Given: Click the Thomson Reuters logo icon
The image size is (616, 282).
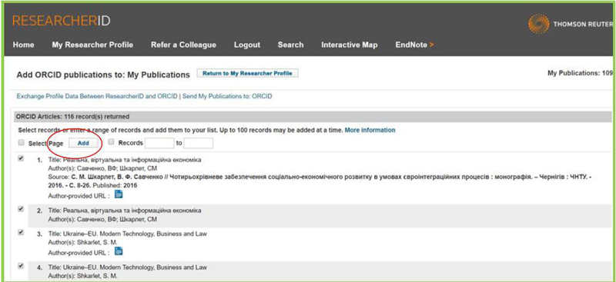Looking at the screenshot, I should 538,25.
